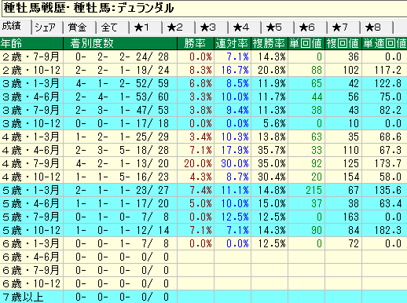Click the 8.3% win rate cell
This screenshot has height=303, width=407.
point(196,70)
